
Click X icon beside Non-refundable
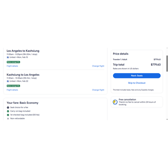tap(8, 119)
